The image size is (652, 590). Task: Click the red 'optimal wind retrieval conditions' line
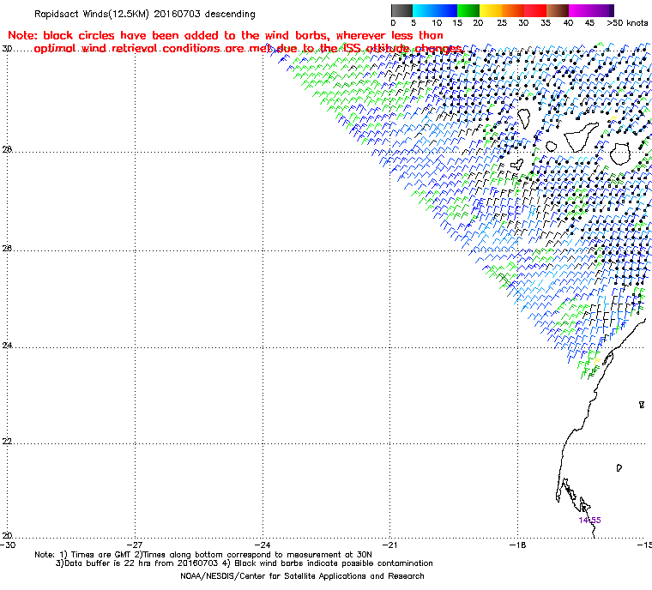[248, 49]
